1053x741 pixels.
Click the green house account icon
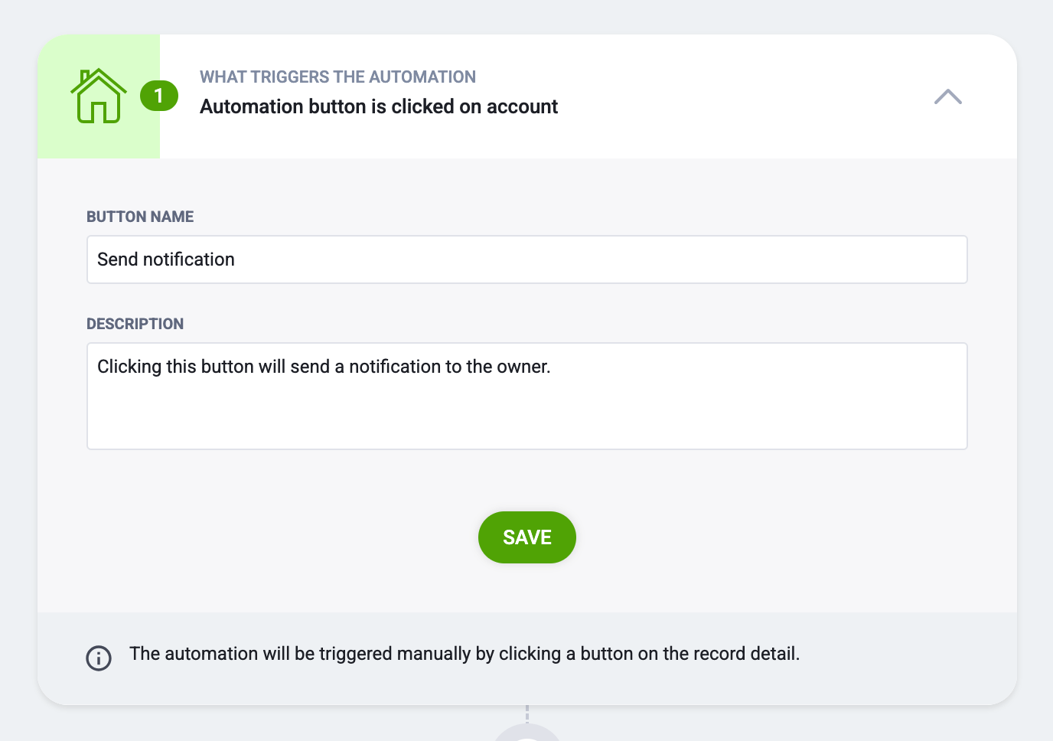click(99, 96)
